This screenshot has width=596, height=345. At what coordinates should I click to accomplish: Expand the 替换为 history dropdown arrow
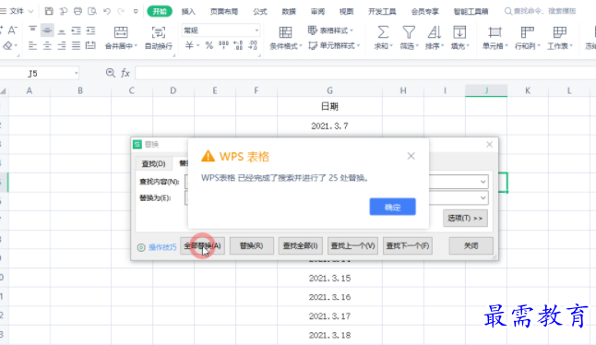click(x=483, y=198)
